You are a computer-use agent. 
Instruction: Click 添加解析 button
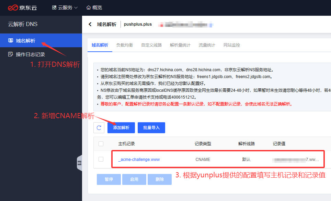click(121, 128)
